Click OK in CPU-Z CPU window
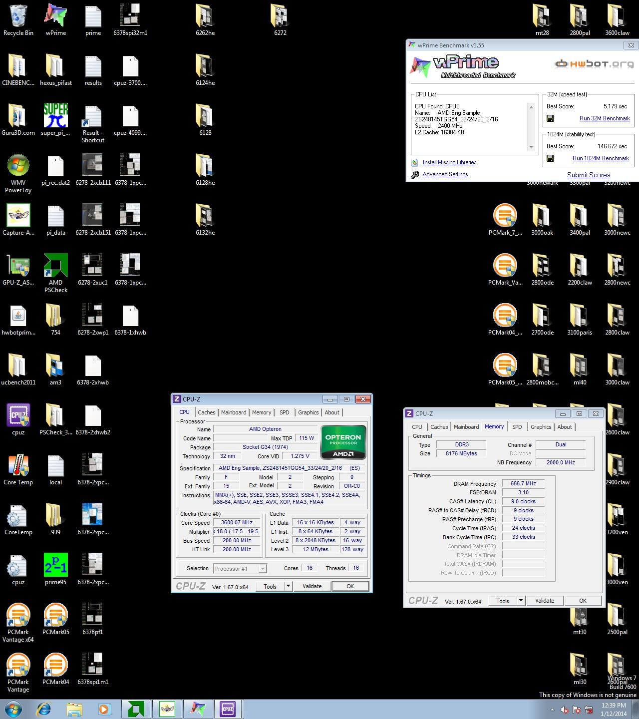This screenshot has width=639, height=719. pyautogui.click(x=350, y=586)
